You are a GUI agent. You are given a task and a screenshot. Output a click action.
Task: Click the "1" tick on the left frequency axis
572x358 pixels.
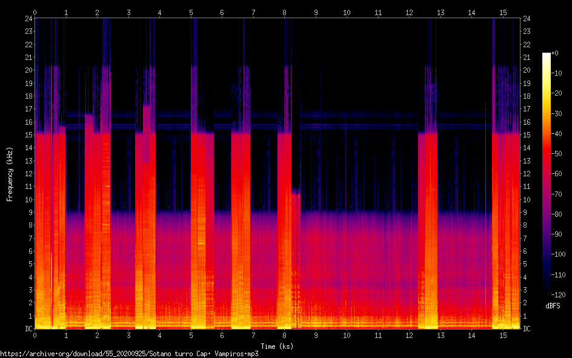point(31,316)
